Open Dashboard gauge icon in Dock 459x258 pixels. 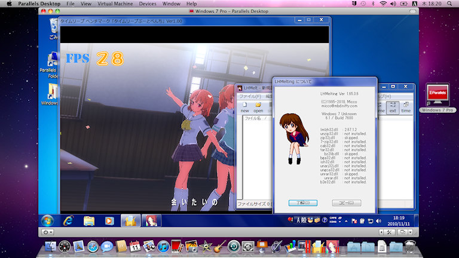pyautogui.click(x=65, y=247)
